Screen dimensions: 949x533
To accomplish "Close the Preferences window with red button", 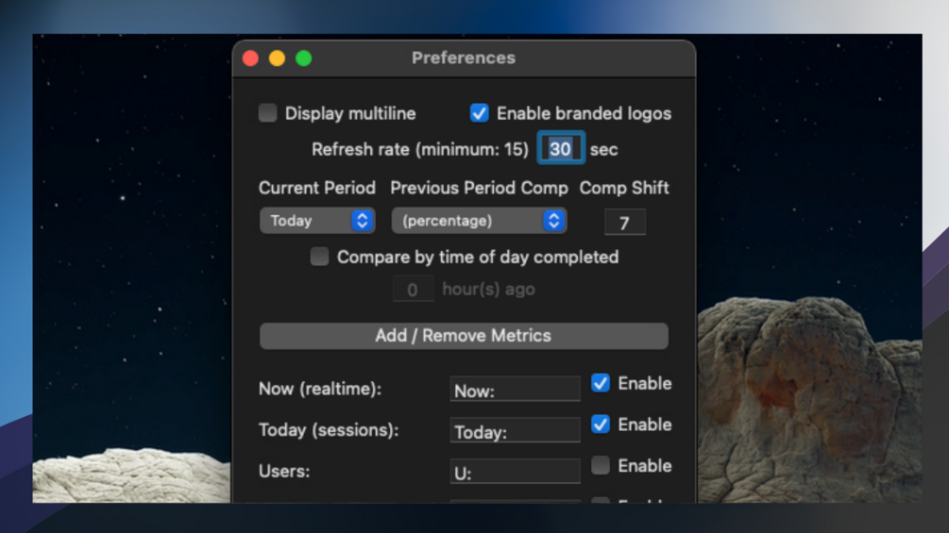I will (250, 58).
